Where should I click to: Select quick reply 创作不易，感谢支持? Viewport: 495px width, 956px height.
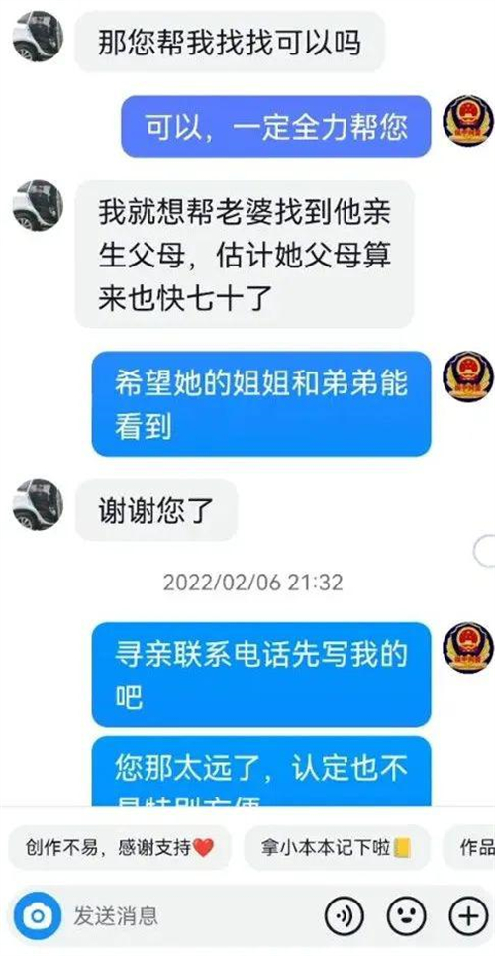click(x=120, y=847)
